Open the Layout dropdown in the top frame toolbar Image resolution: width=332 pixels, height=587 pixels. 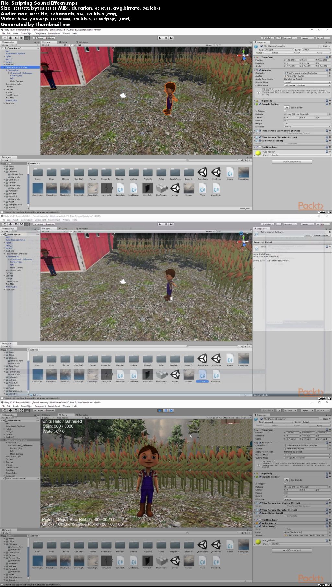pyautogui.click(x=323, y=38)
